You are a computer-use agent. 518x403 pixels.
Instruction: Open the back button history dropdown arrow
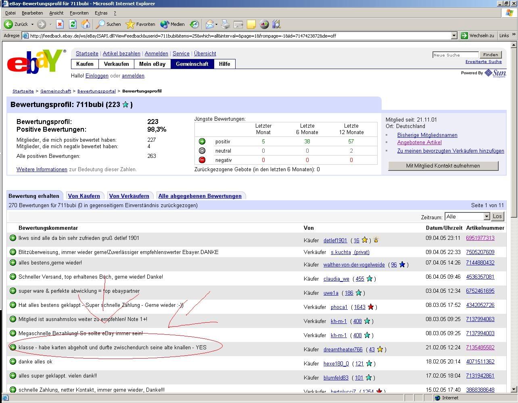tap(32, 24)
